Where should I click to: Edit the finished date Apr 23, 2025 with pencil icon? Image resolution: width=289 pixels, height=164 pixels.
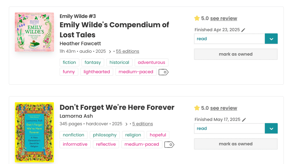point(243,30)
